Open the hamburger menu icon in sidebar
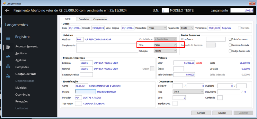 click(x=8, y=39)
